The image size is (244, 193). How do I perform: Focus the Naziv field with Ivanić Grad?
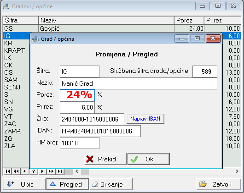point(139,83)
